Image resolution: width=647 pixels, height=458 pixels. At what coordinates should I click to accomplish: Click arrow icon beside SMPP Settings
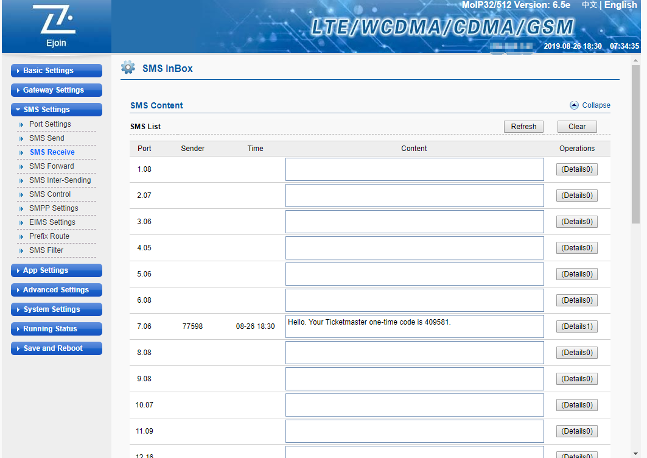(x=22, y=208)
